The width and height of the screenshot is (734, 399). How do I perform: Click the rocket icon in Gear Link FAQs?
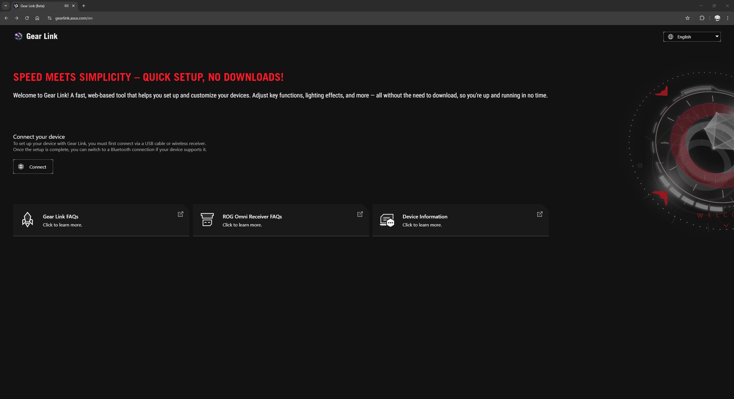coord(28,220)
